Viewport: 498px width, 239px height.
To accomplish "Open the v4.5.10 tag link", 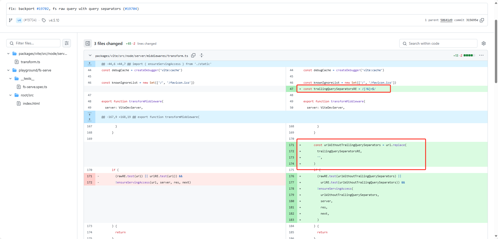I will (x=54, y=20).
